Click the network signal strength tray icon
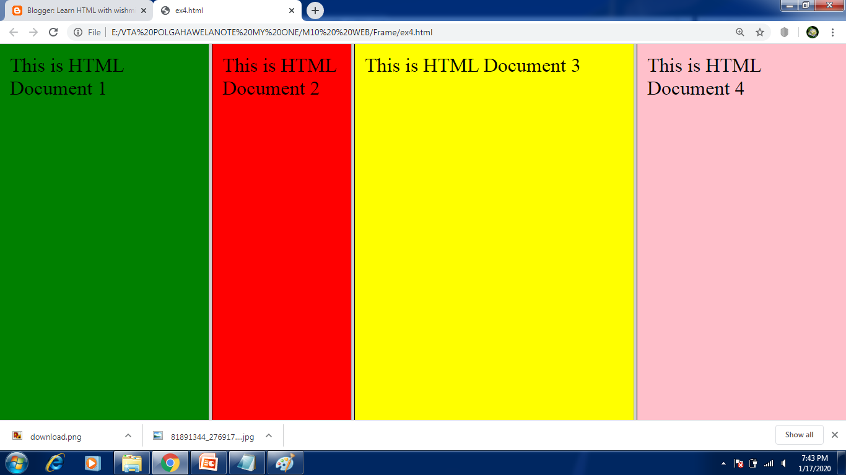The width and height of the screenshot is (846, 475). pos(769,463)
